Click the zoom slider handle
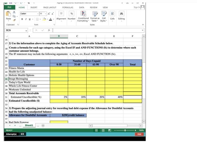The height and width of the screenshot is (144, 197). tap(125, 130)
